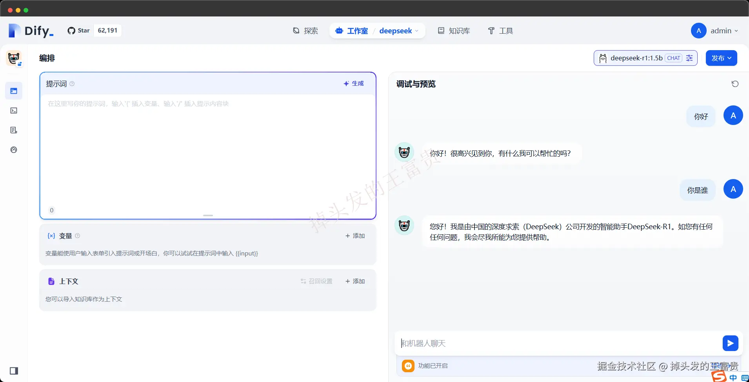This screenshot has width=749, height=382.
Task: Open the deepseek-r1:1.5b model selector
Action: coord(645,58)
